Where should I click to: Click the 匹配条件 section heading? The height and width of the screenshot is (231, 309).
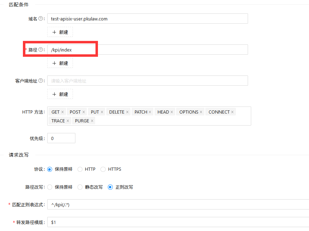tap(19, 5)
